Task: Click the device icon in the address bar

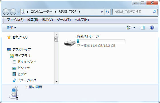Action: click(x=23, y=12)
